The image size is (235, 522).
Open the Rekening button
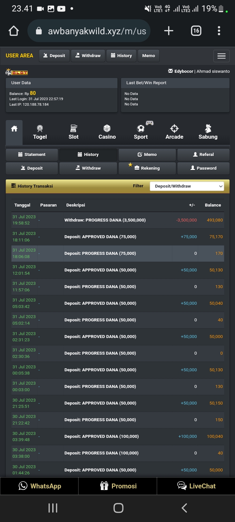pos(147,168)
